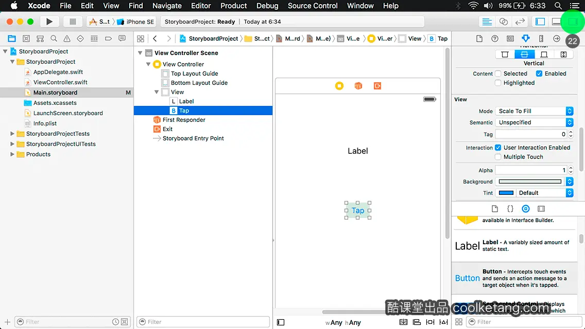Show the Quick Help inspector

point(495,39)
